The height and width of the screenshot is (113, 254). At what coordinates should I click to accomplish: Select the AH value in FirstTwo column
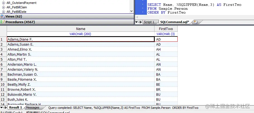(x=166, y=50)
